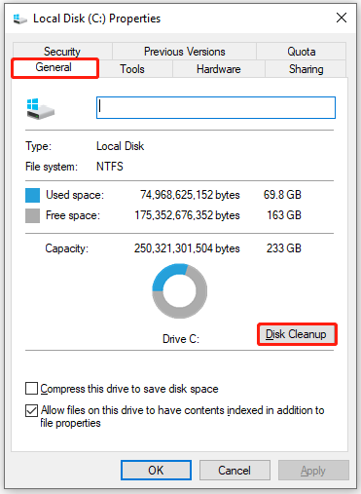Click the blue Used space color square
The image size is (361, 494).
pyautogui.click(x=32, y=195)
